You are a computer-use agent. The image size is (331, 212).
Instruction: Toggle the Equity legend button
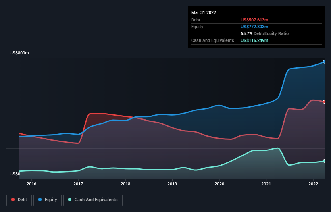[48, 200]
